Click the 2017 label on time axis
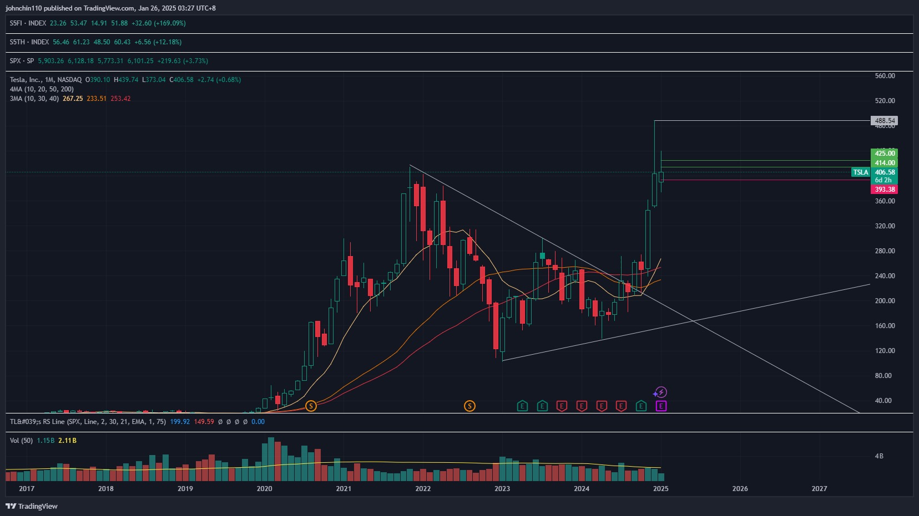The image size is (919, 516). (x=27, y=489)
